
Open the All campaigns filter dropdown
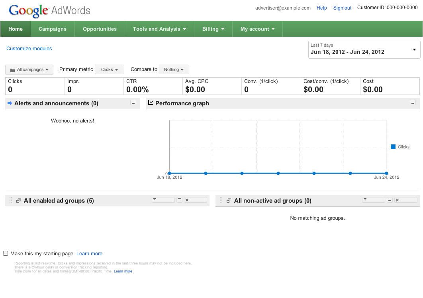click(x=29, y=70)
